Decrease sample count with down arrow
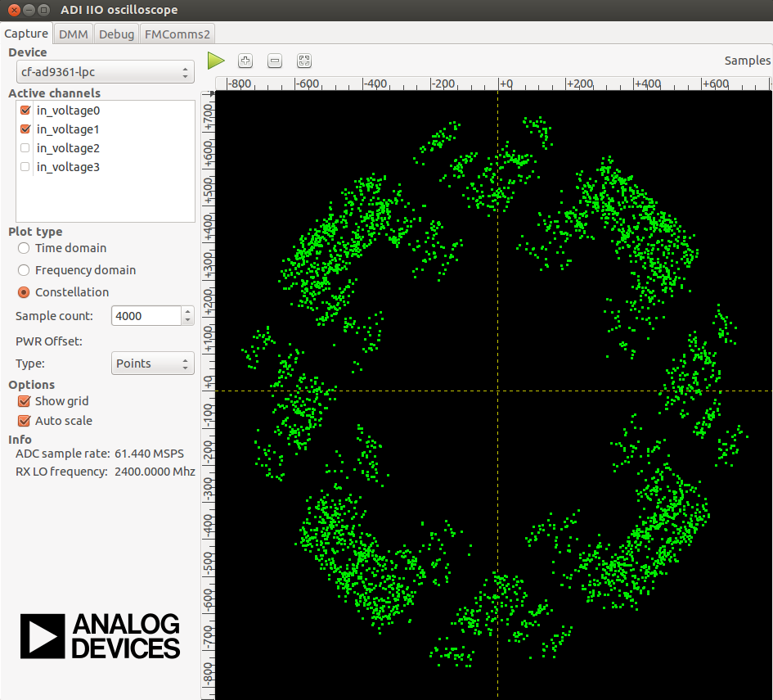This screenshot has width=773, height=700. click(x=188, y=321)
